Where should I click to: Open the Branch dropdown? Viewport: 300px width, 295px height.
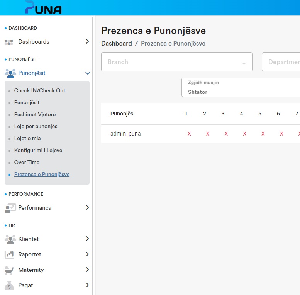pos(176,62)
